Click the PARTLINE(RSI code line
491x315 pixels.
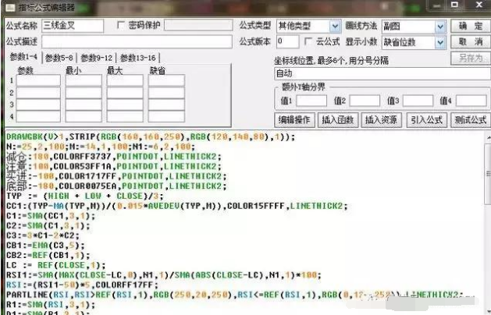pyautogui.click(x=235, y=295)
